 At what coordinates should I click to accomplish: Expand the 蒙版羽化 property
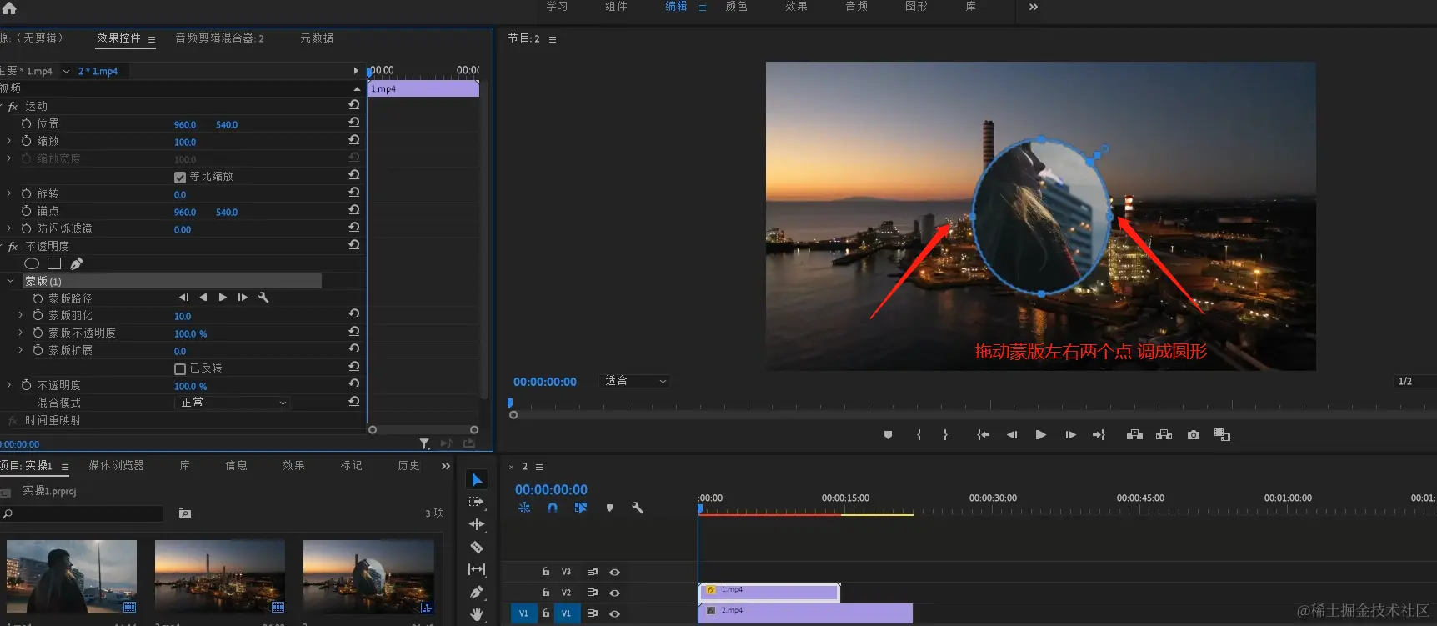(20, 315)
